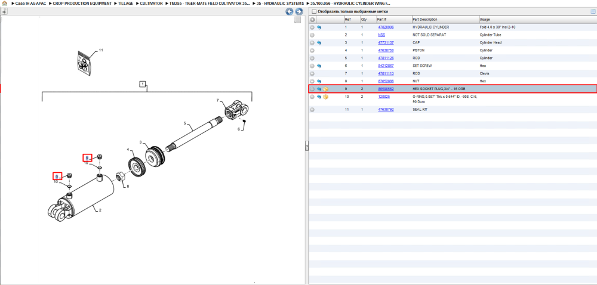Add SEAL KIT row using circle icon

[x=312, y=110]
